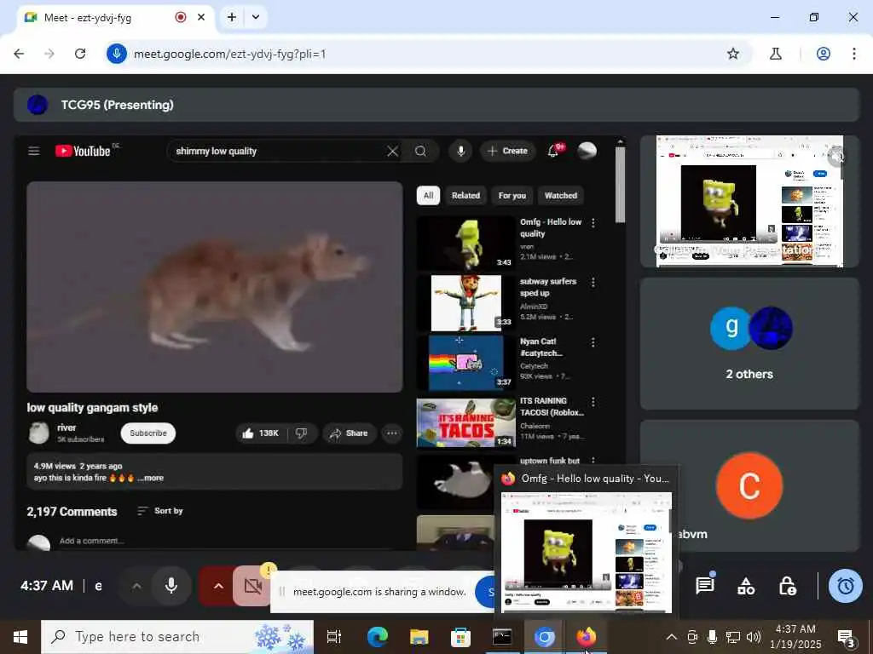Viewport: 873px width, 654px height.
Task: Open the taskbar volume control
Action: point(754,637)
